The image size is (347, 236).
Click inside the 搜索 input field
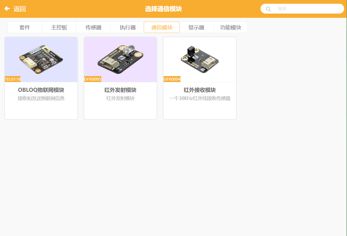click(307, 9)
